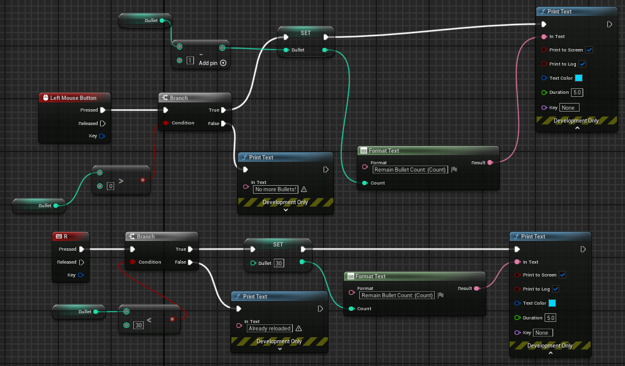This screenshot has width=625, height=366.
Task: Select the upper SET node header
Action: 306,33
